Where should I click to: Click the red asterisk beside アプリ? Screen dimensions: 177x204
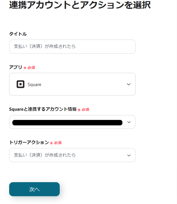(25, 68)
